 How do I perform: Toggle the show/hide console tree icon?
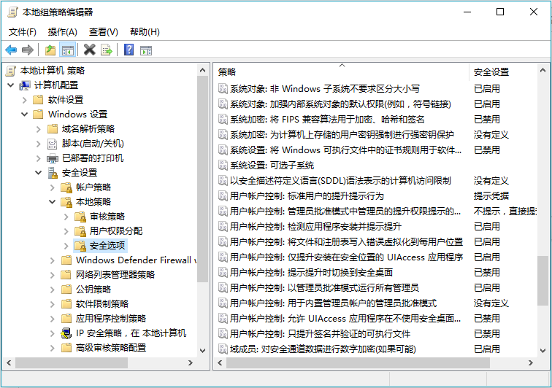pos(67,50)
